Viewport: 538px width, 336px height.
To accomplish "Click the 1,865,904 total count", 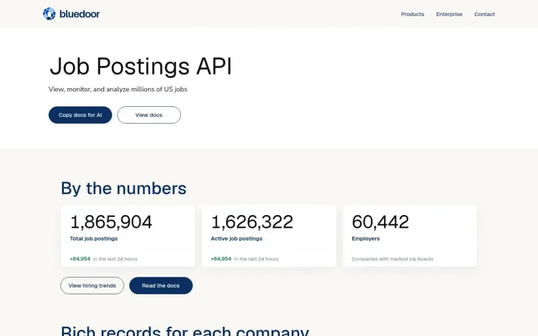I will point(111,222).
